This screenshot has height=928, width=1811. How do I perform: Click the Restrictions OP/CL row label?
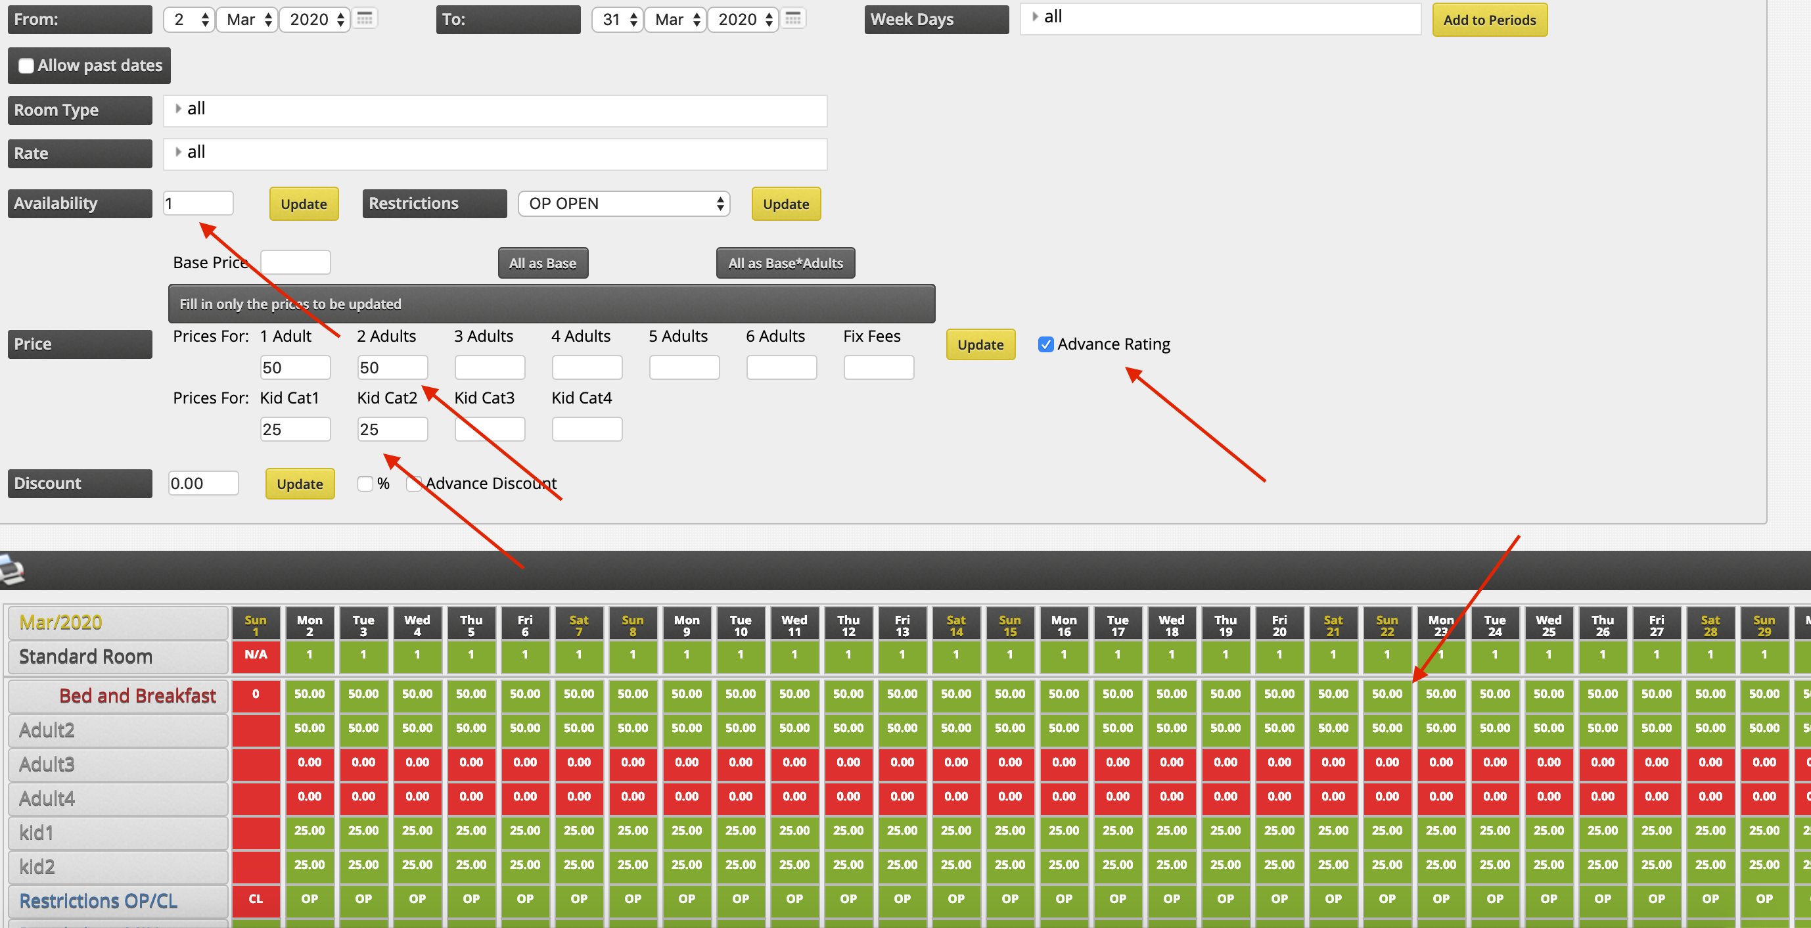click(99, 900)
